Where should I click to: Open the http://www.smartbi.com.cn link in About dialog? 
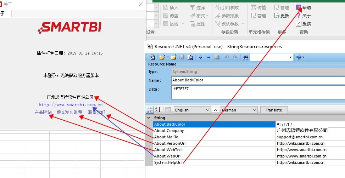pos(71,104)
